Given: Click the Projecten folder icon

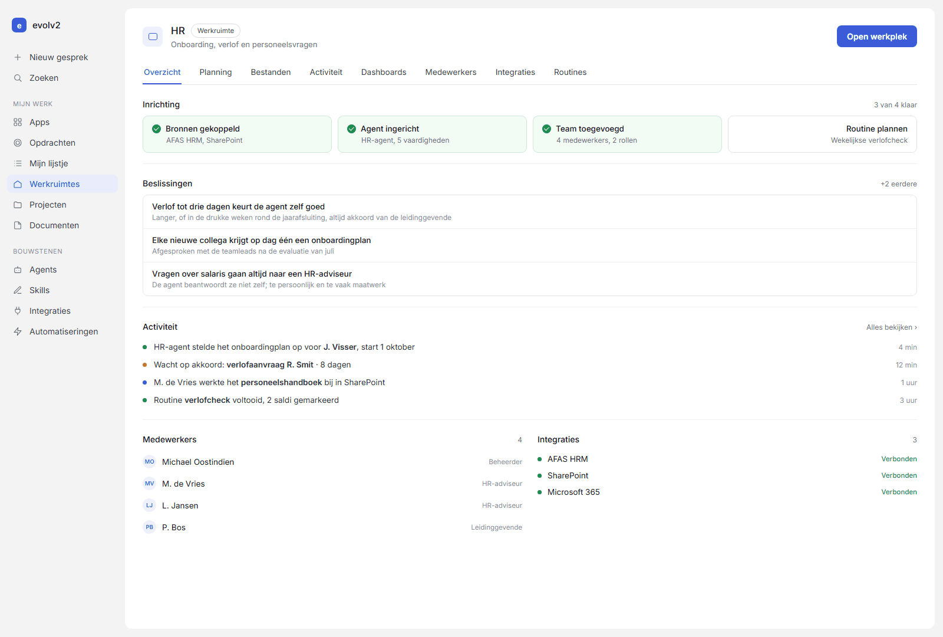Looking at the screenshot, I should (x=18, y=205).
